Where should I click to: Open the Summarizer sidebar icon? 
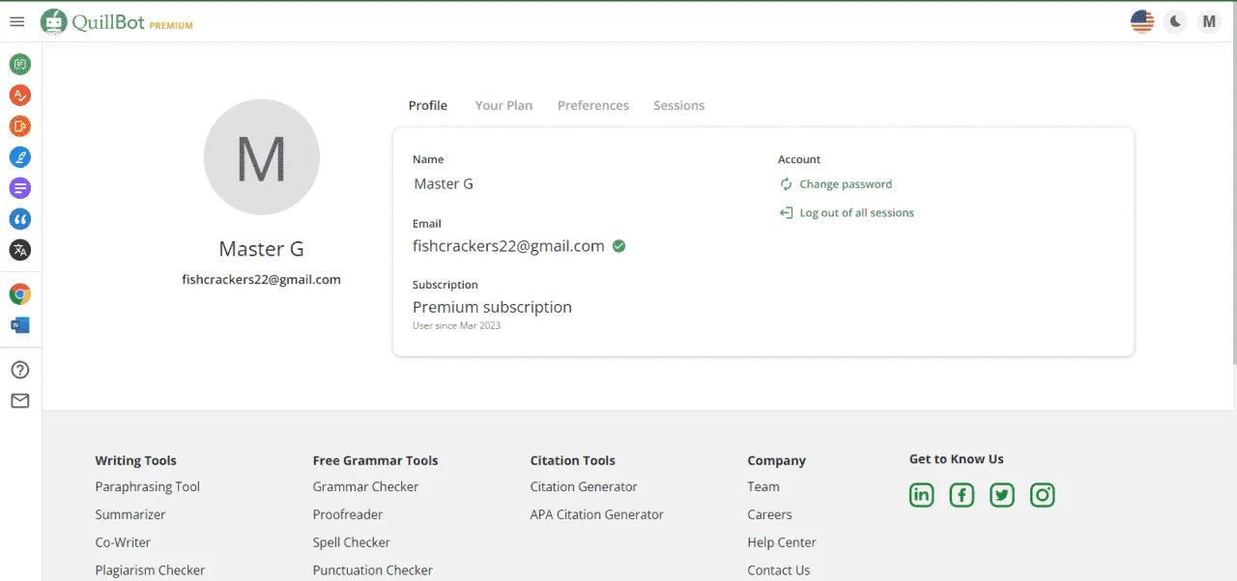20,188
